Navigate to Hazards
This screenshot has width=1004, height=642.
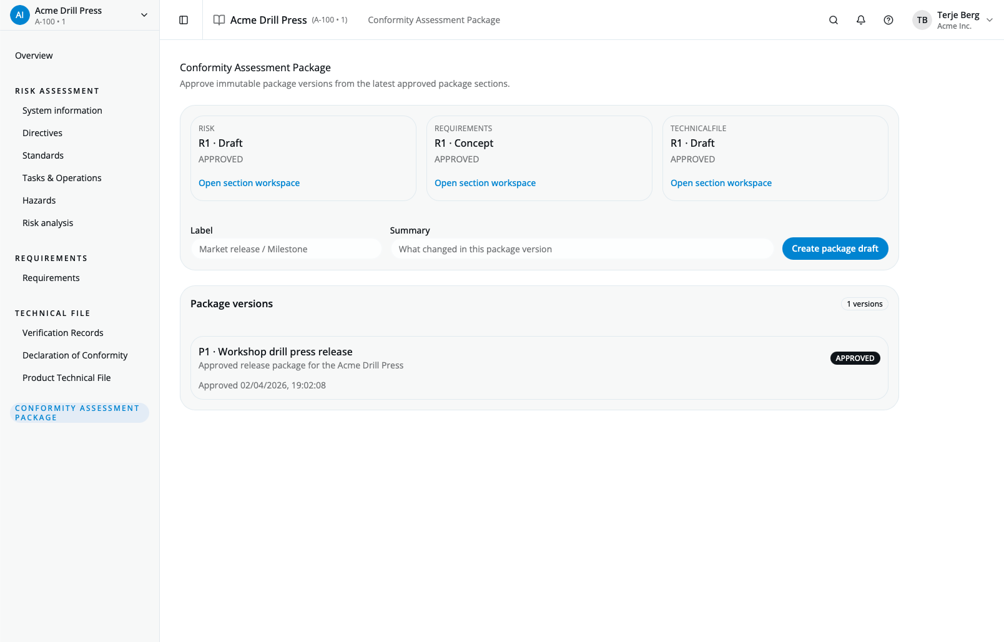(39, 200)
